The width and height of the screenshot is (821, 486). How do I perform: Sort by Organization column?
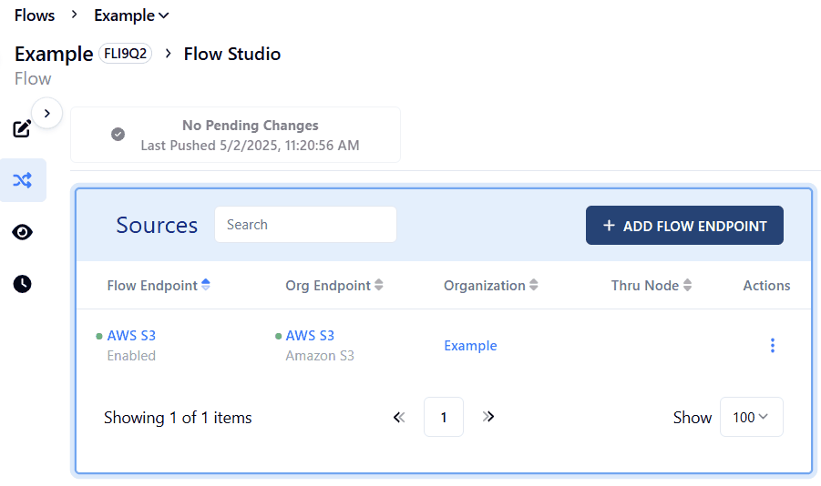tap(490, 285)
